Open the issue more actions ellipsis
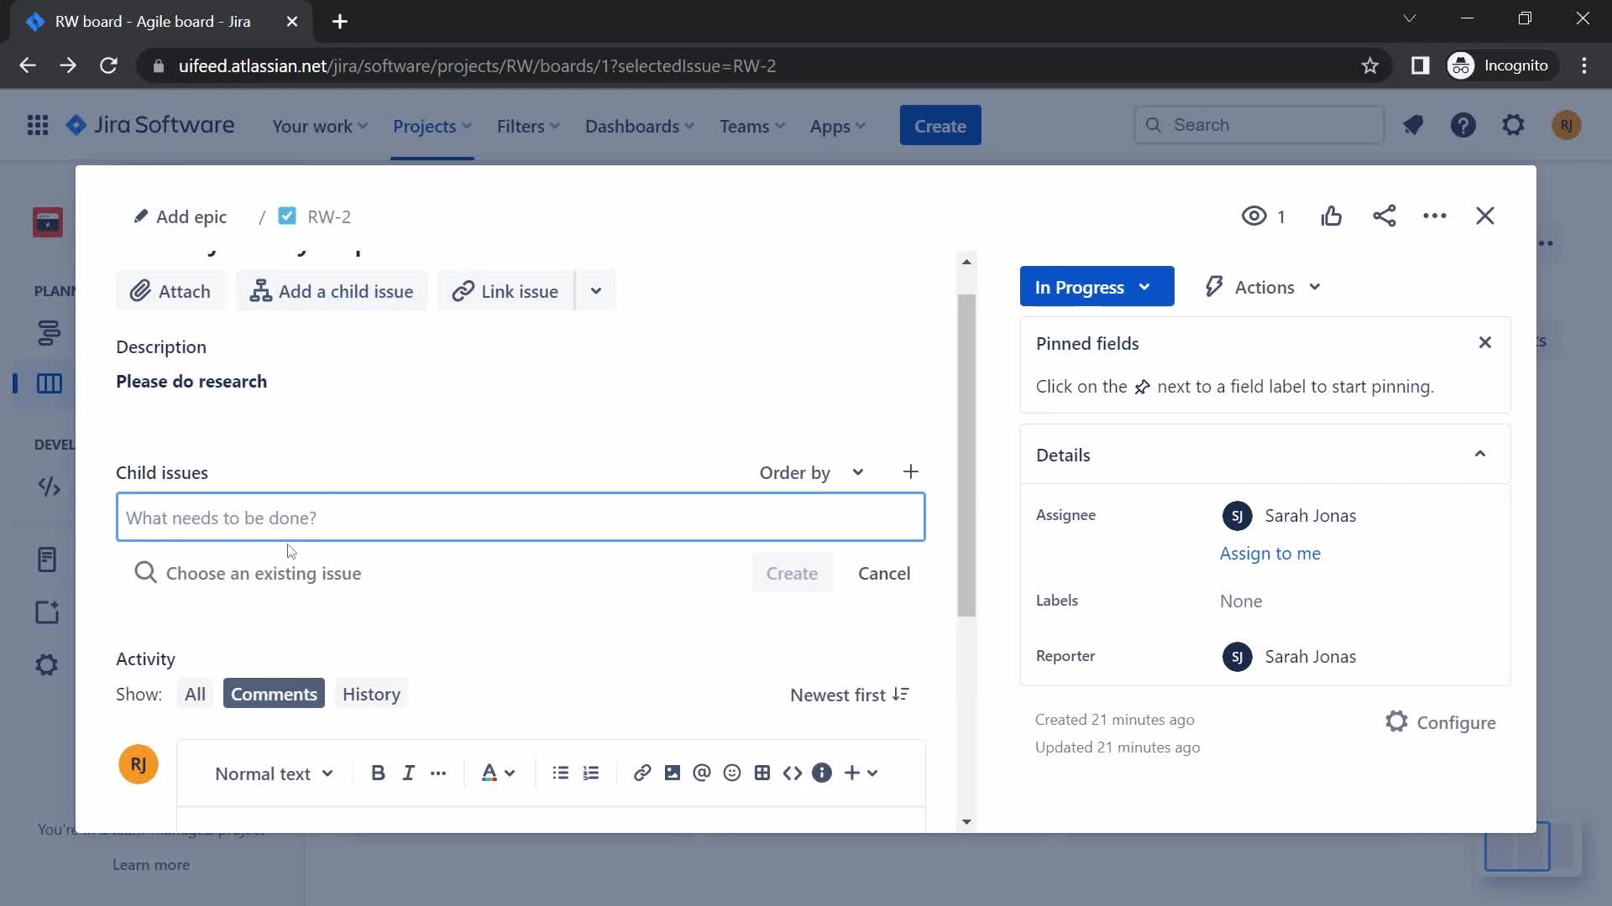This screenshot has height=906, width=1612. tap(1435, 216)
